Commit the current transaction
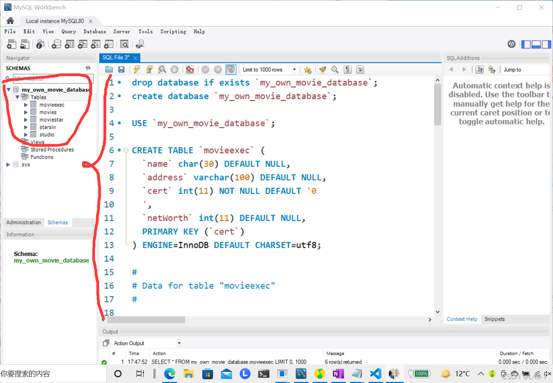Screen dimensions: 553x383 tap(205, 70)
